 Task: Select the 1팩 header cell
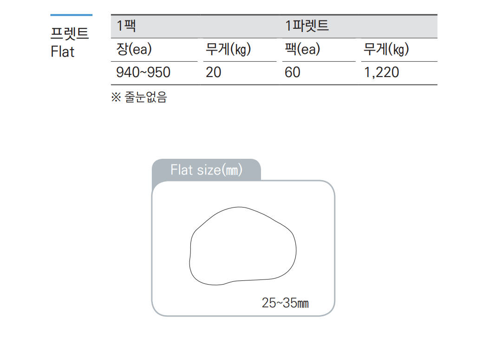click(126, 26)
